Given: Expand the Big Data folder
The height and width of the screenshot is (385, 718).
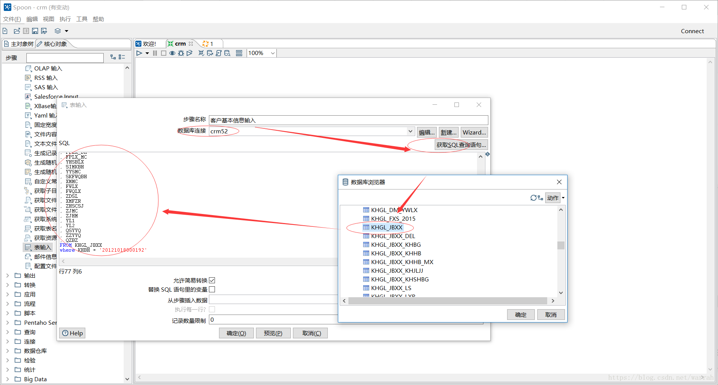Looking at the screenshot, I should tap(8, 379).
